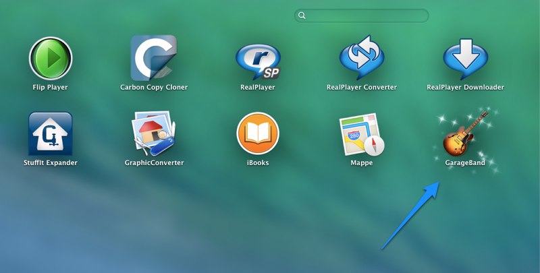Open the Flip Player app icon
The width and height of the screenshot is (540, 273).
[51, 59]
